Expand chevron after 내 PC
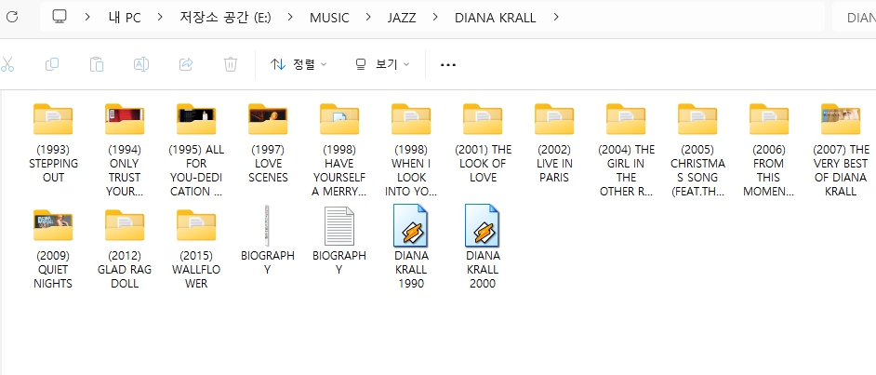 point(161,18)
